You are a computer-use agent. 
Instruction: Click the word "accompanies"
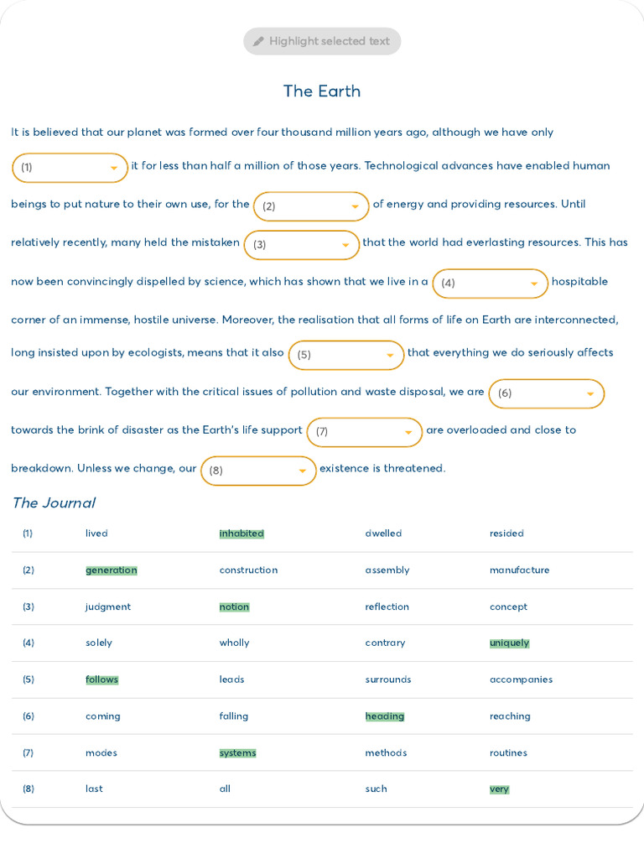(x=522, y=679)
